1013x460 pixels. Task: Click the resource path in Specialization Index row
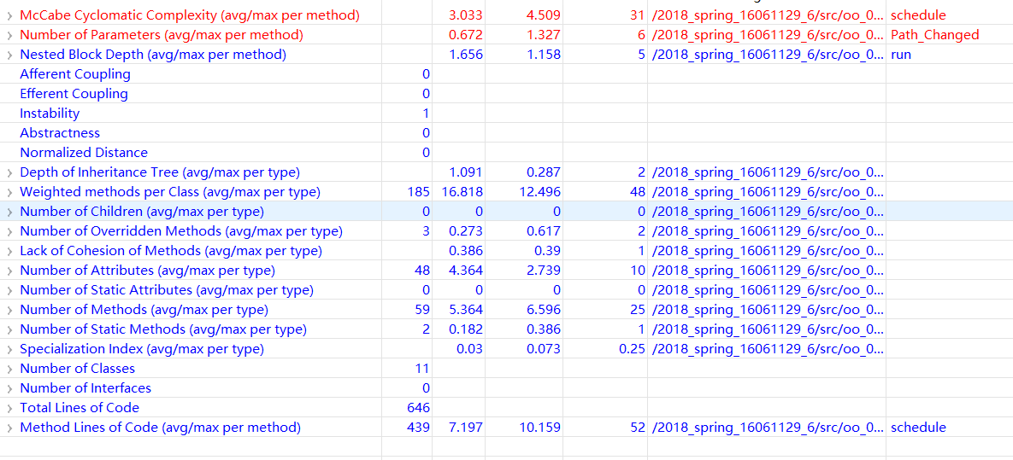tap(769, 349)
